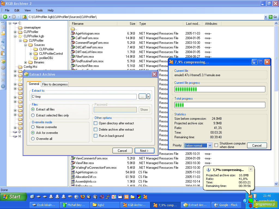Open the Tools menu
Screen dimensions: 279x209
[39, 10]
